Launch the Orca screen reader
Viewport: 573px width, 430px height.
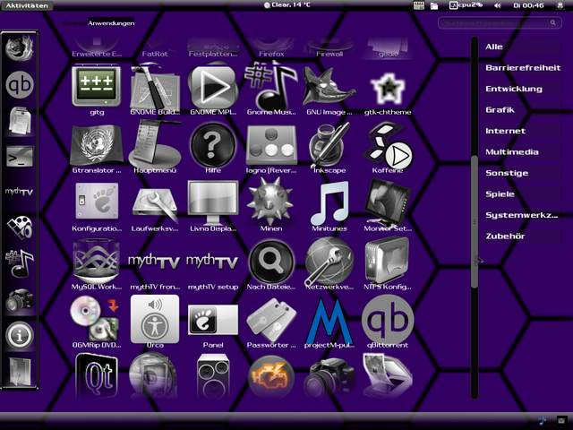(x=155, y=319)
